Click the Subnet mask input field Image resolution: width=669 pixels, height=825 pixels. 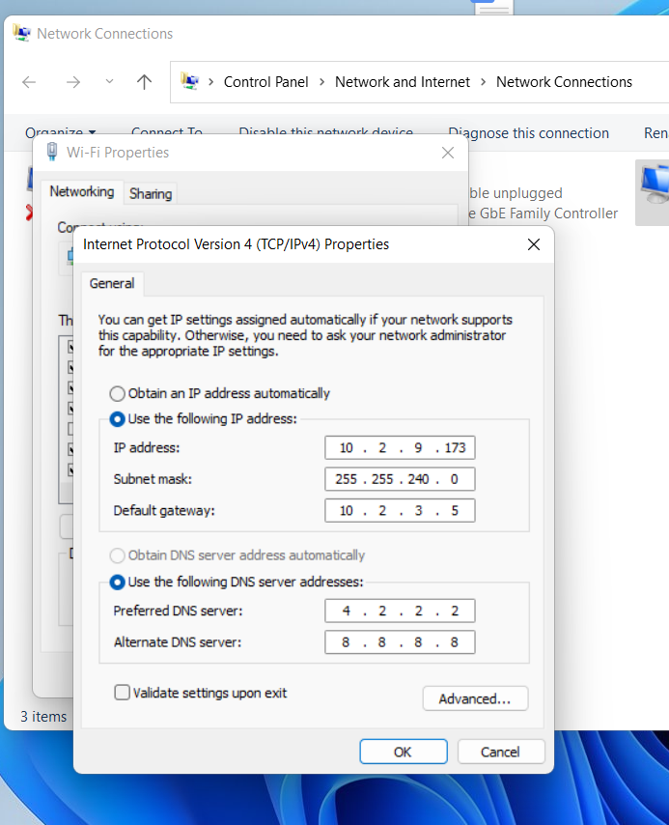point(400,479)
